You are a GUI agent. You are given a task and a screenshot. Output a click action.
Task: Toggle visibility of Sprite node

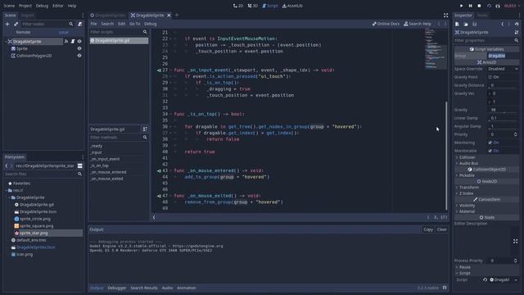(x=79, y=48)
